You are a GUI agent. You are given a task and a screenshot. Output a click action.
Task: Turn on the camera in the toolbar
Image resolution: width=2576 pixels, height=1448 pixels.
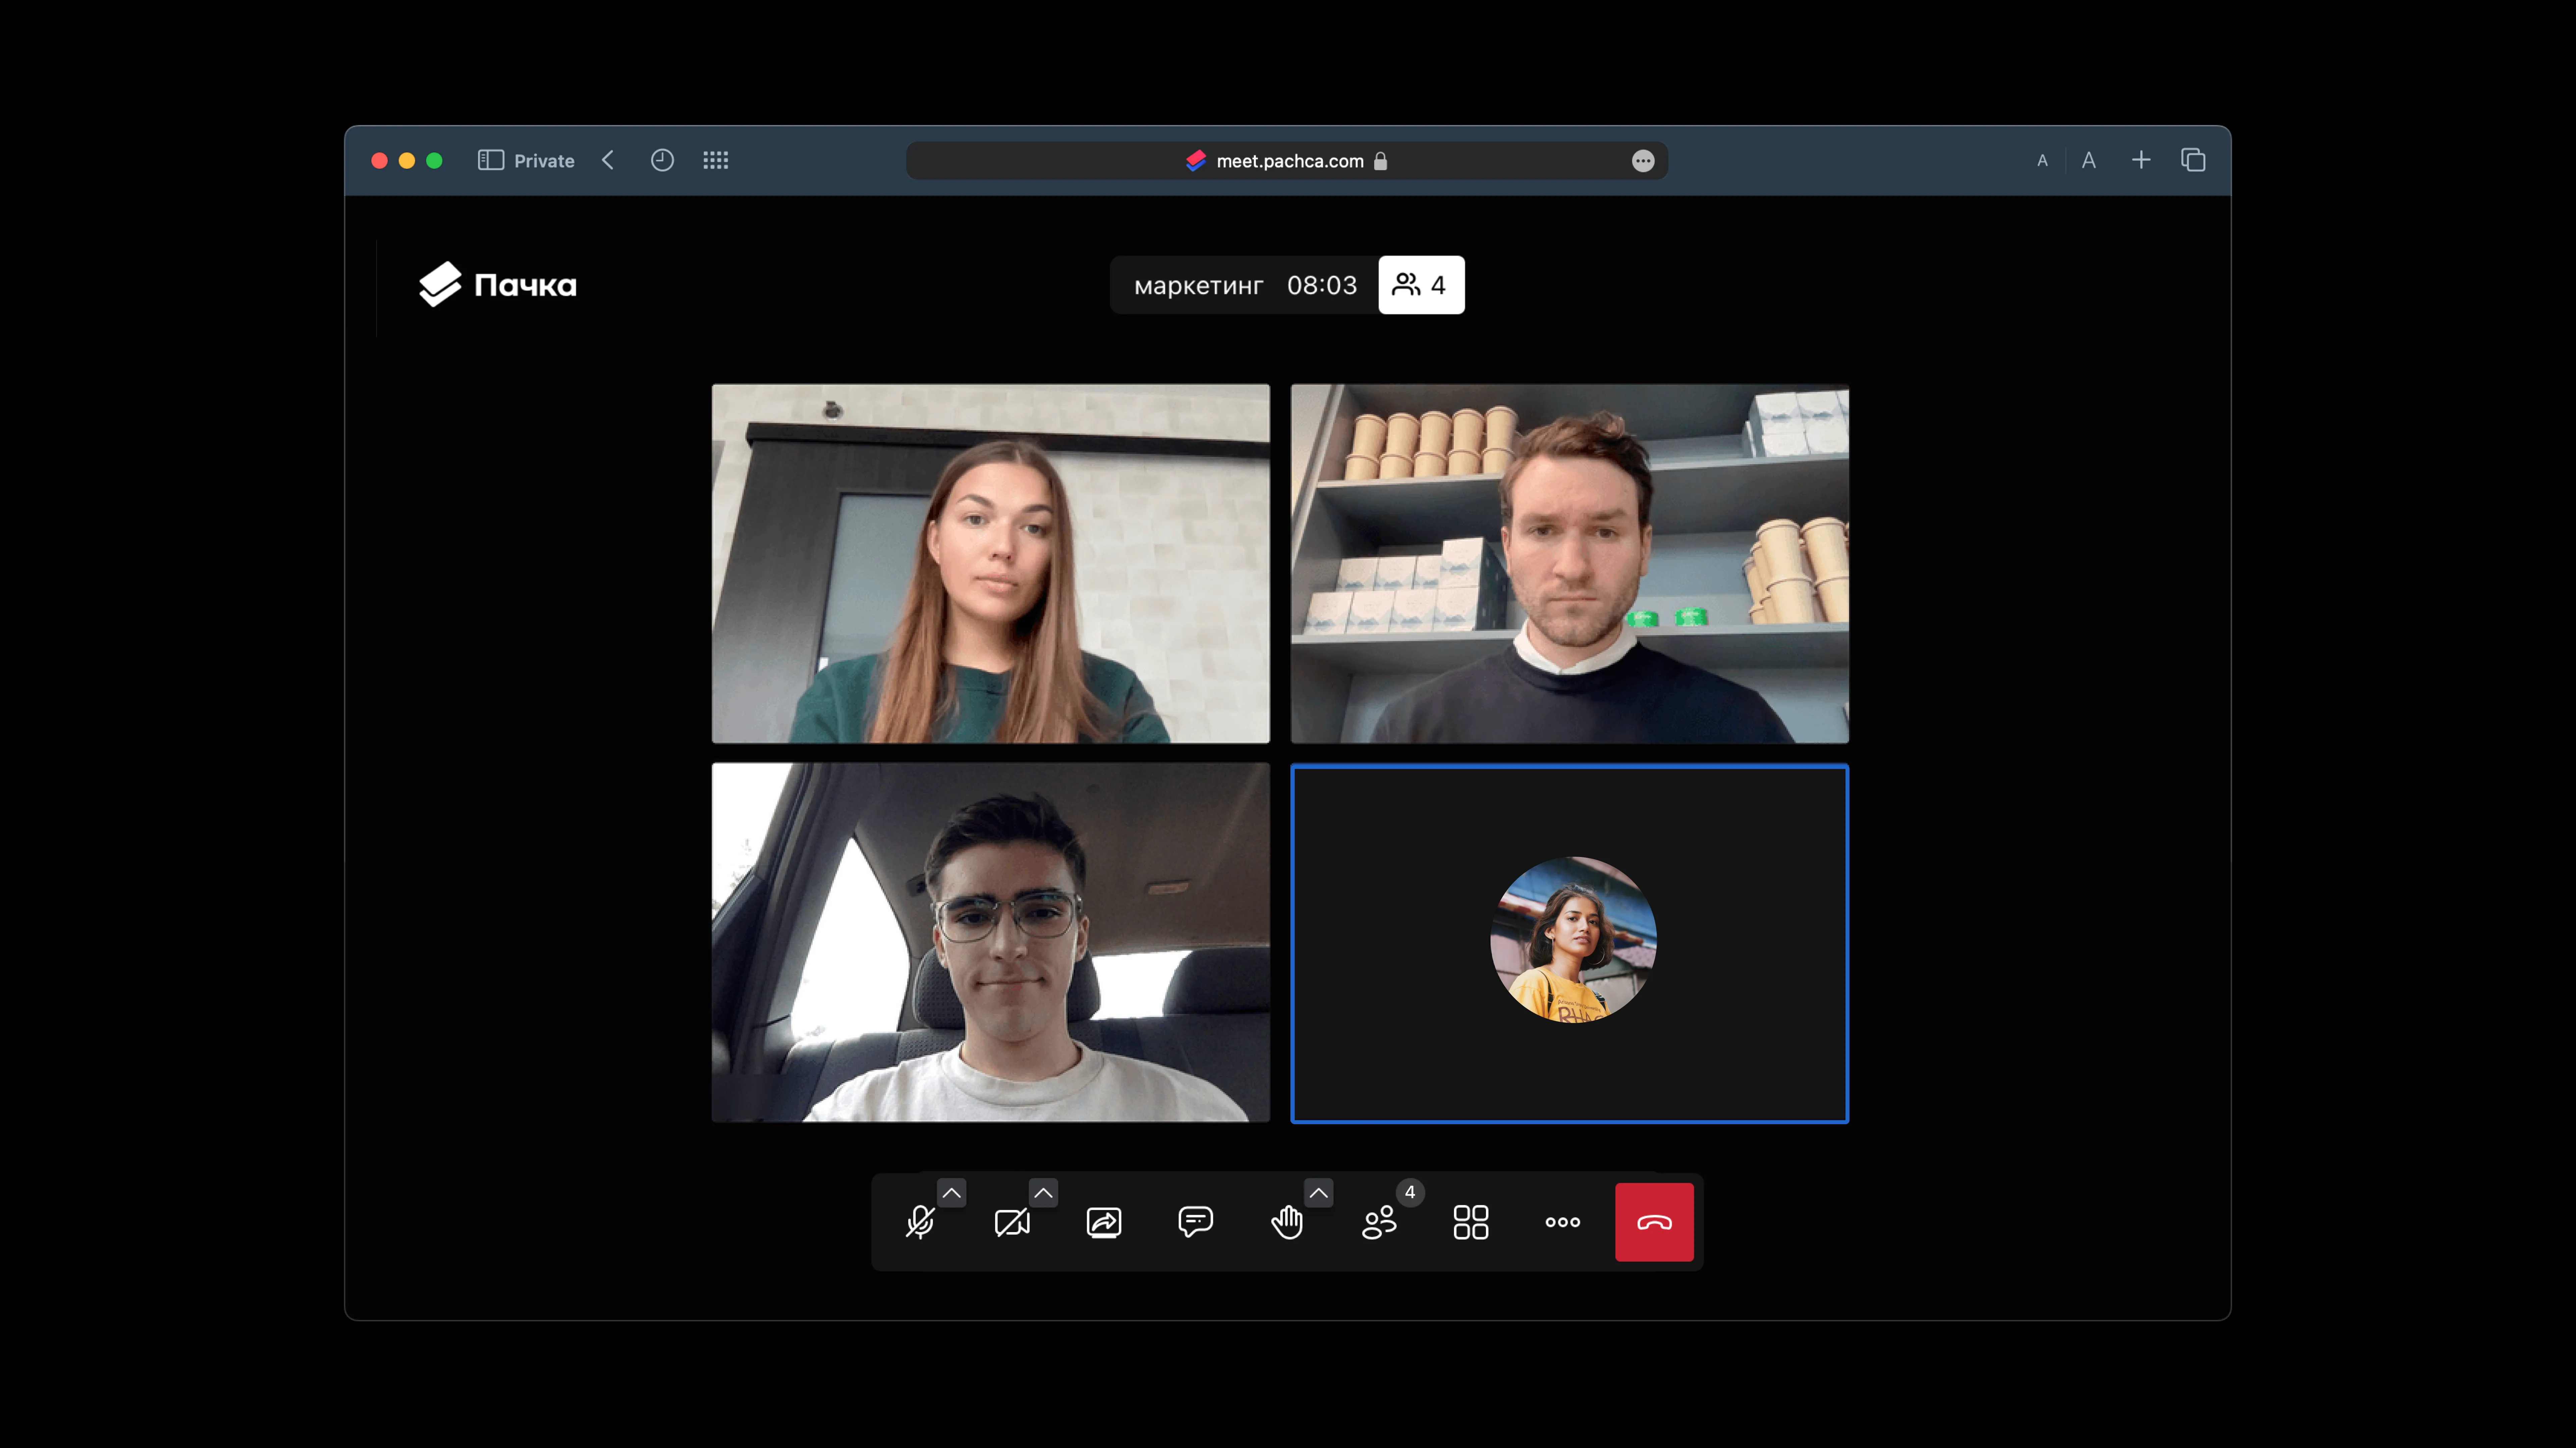tap(1012, 1222)
